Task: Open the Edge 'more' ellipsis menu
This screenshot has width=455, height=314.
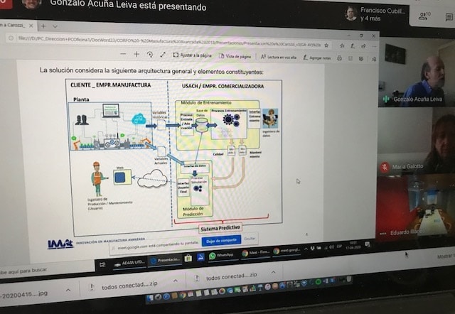Action: tap(374, 46)
